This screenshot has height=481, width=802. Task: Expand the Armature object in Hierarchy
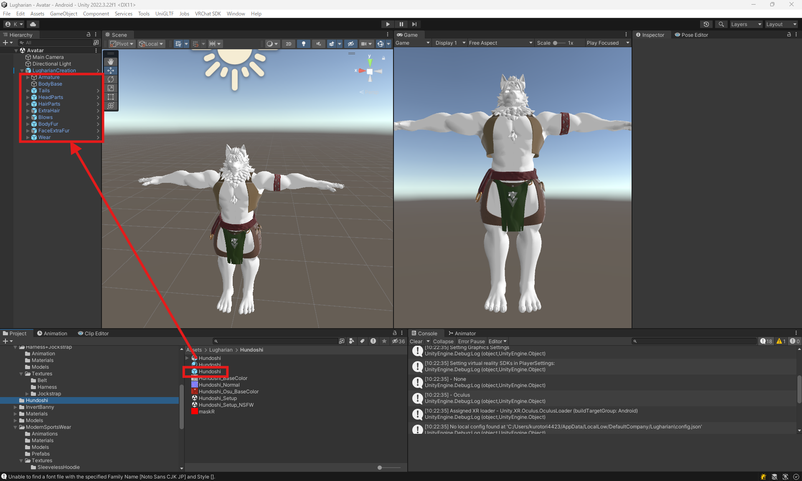click(28, 77)
